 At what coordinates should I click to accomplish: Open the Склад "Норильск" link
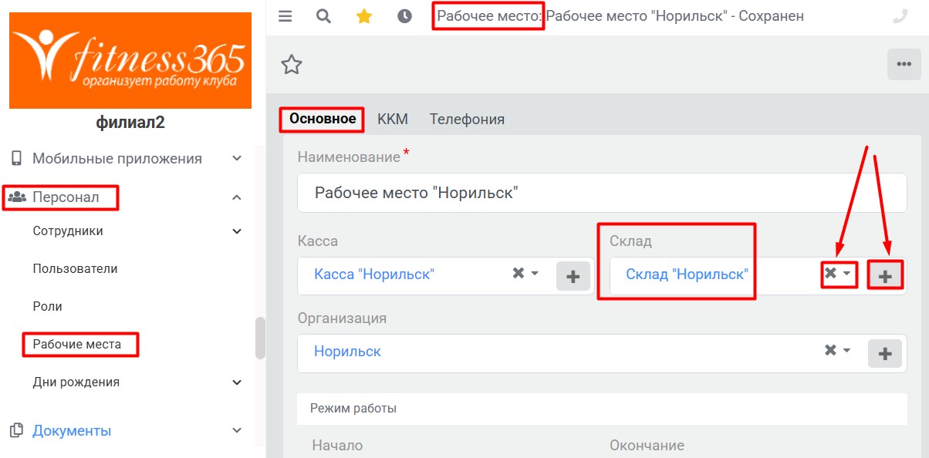(687, 274)
